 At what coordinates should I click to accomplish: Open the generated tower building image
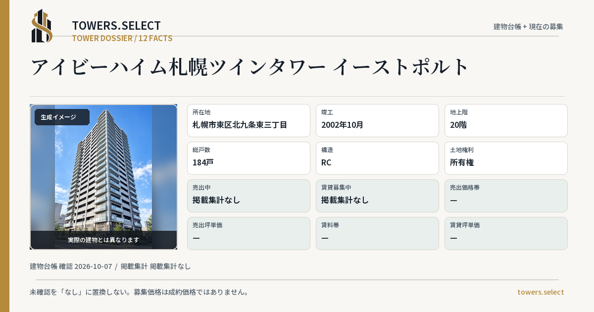click(103, 177)
